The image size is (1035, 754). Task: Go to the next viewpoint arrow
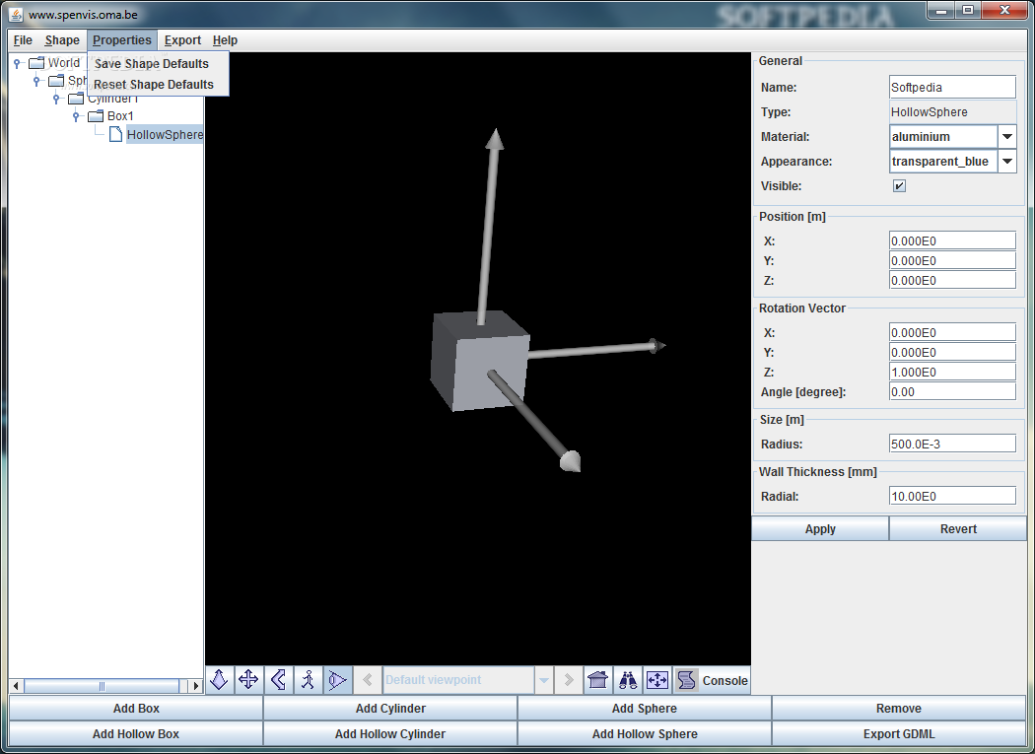click(569, 679)
